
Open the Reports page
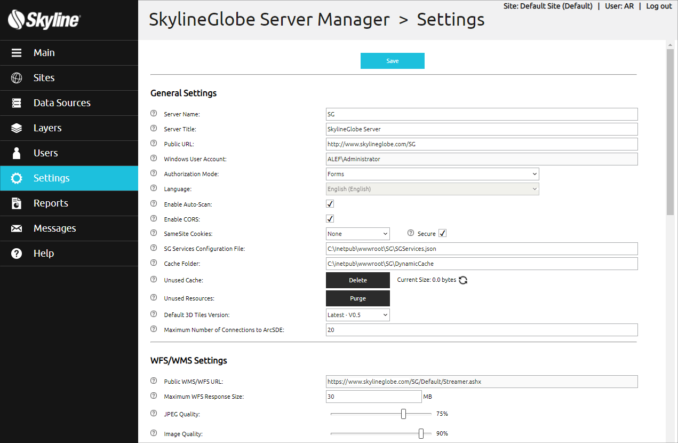click(69, 203)
